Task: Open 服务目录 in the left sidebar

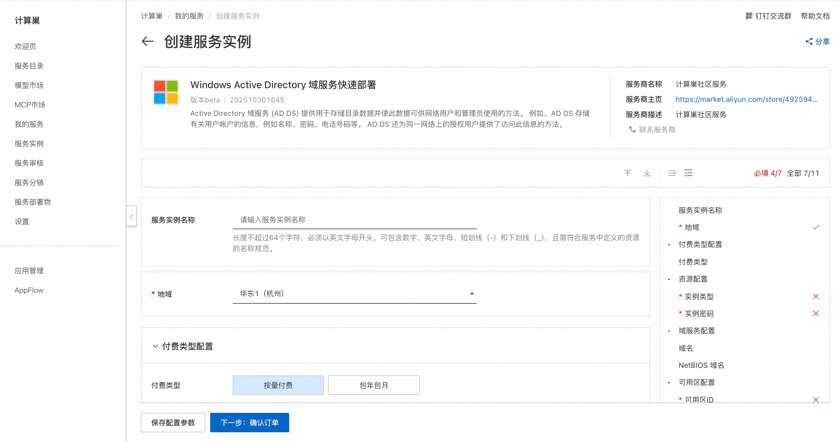Action: tap(29, 66)
